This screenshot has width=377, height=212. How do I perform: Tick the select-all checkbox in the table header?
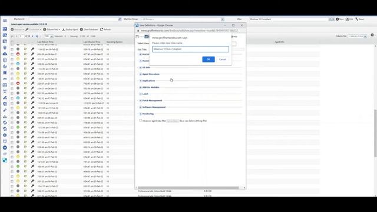point(12,42)
